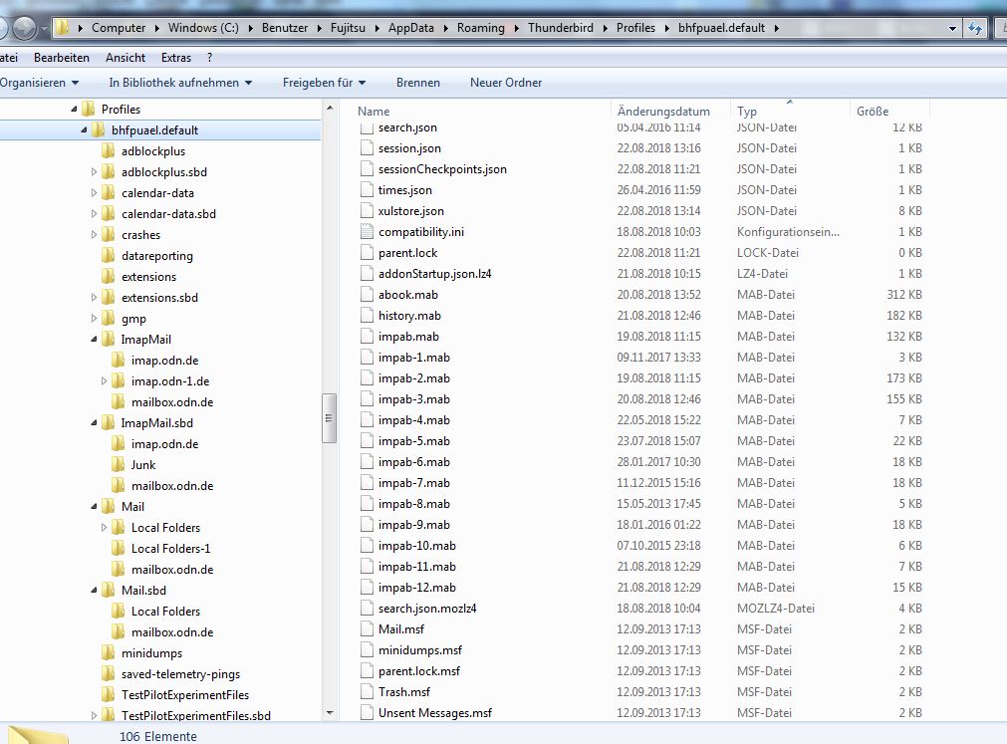Sort files by Änderungsdatum column header
Image resolution: width=1007 pixels, height=744 pixels.
[663, 112]
